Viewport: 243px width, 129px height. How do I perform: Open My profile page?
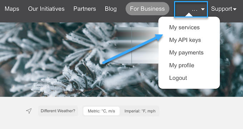point(182,65)
